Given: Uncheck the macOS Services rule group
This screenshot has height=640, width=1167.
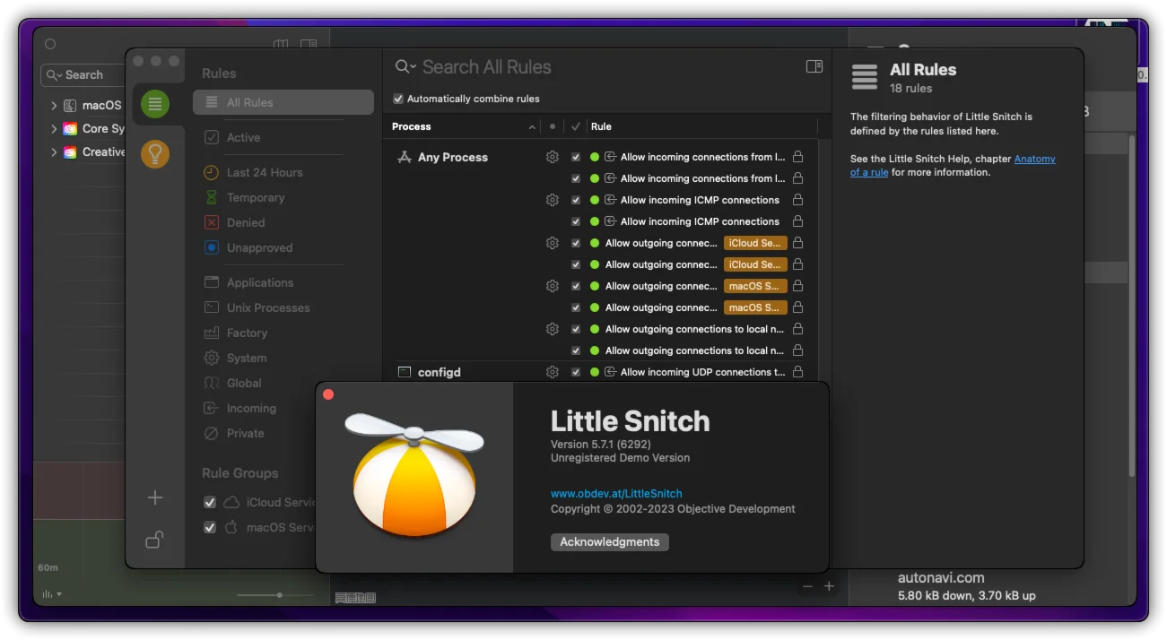Looking at the screenshot, I should [x=210, y=527].
